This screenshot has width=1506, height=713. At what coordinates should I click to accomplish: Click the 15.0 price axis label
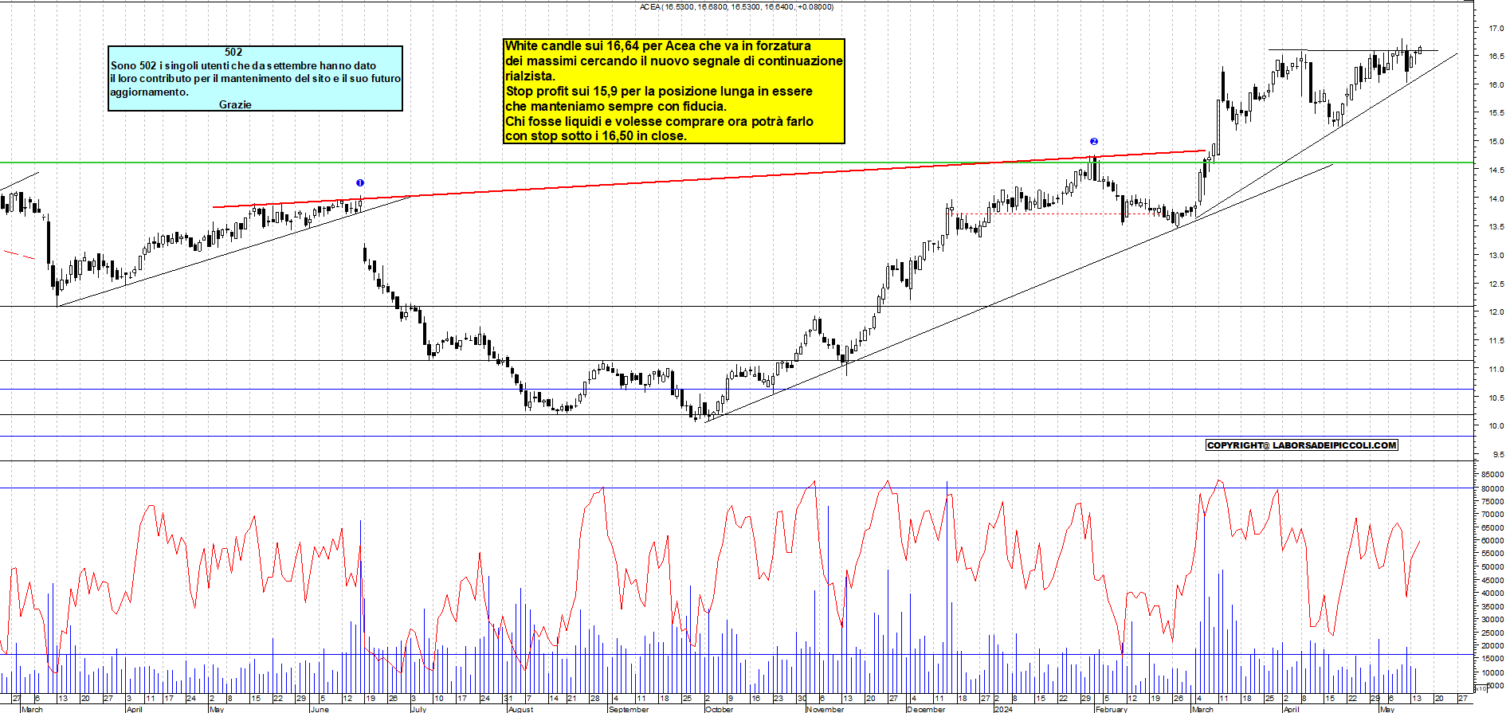pyautogui.click(x=1496, y=142)
